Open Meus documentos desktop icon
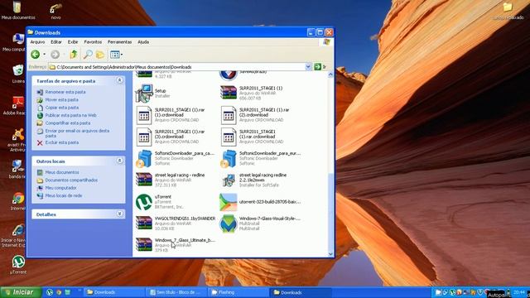The width and height of the screenshot is (530, 298). pyautogui.click(x=17, y=11)
